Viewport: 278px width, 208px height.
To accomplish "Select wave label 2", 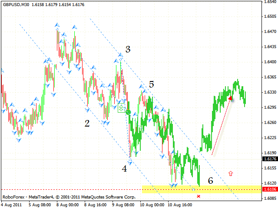I will [x=87, y=123].
